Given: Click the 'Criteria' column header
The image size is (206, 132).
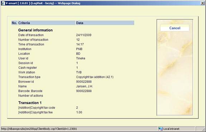Looking at the screenshot, I should [47, 23].
